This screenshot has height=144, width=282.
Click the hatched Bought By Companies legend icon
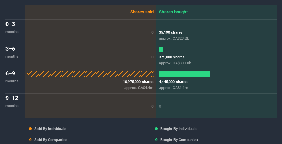156,140
